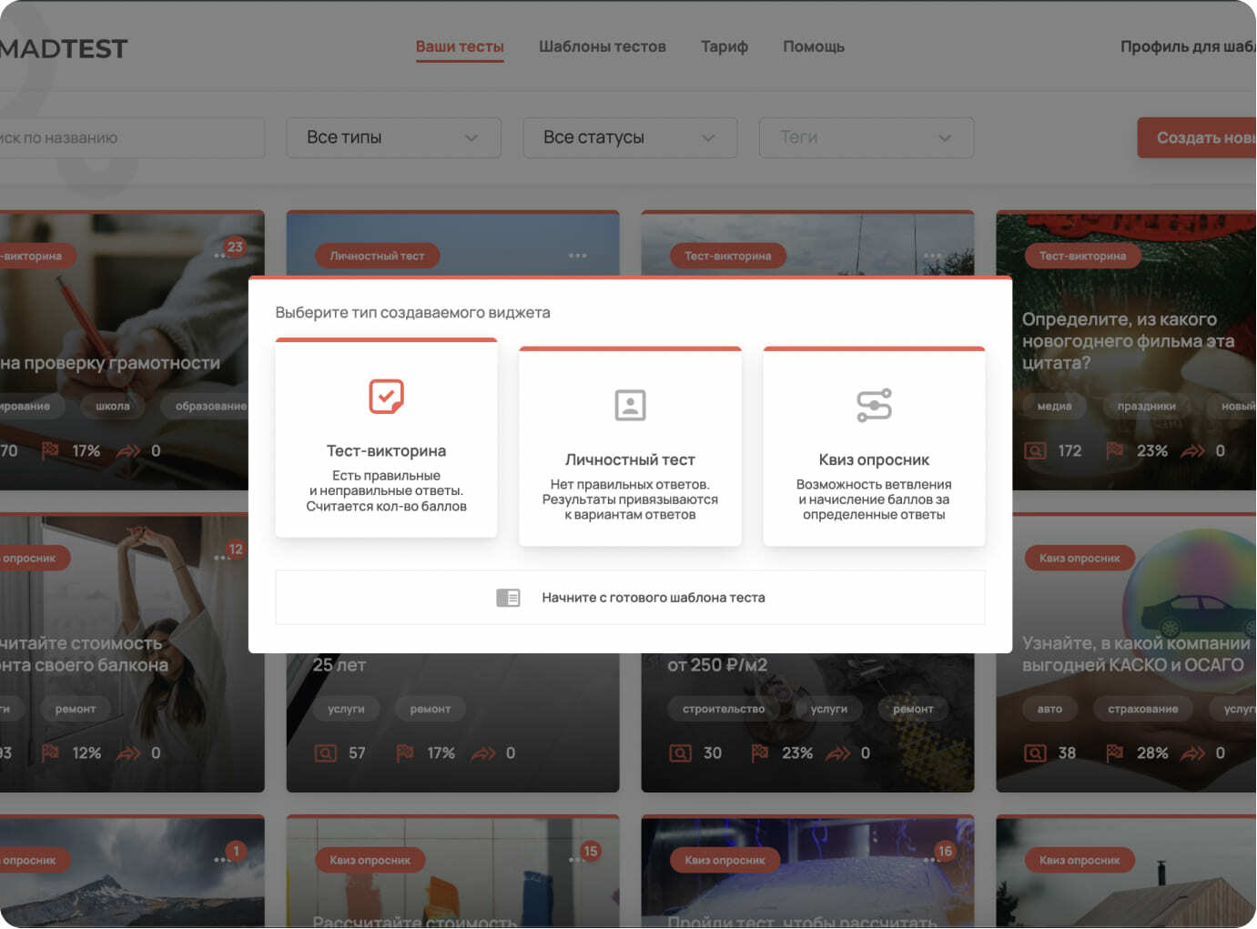This screenshot has width=1257, height=929.
Task: Click views icon next to 30
Action: click(681, 753)
